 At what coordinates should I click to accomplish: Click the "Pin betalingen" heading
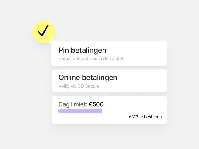(83, 51)
